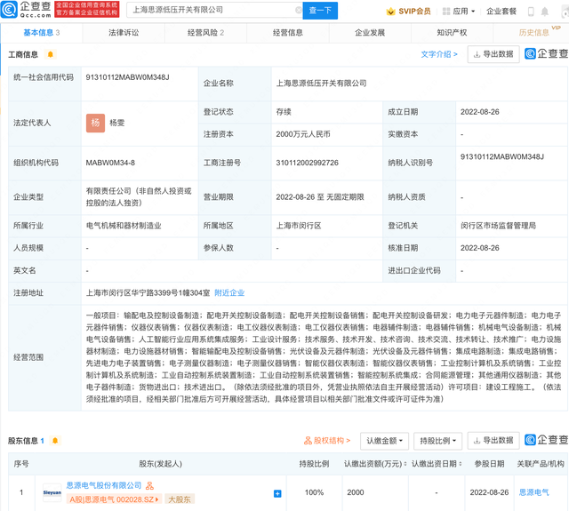Viewport: 569px width, 511px height.
Task: Open the mobile phone icon in header
Action: [531, 12]
